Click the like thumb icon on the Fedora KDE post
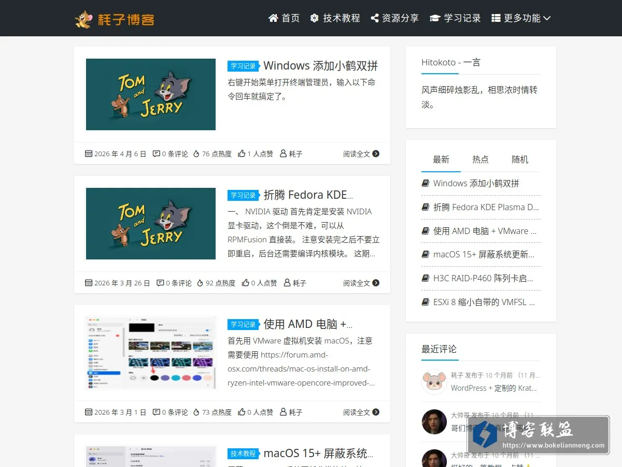This screenshot has height=467, width=622. tap(245, 283)
